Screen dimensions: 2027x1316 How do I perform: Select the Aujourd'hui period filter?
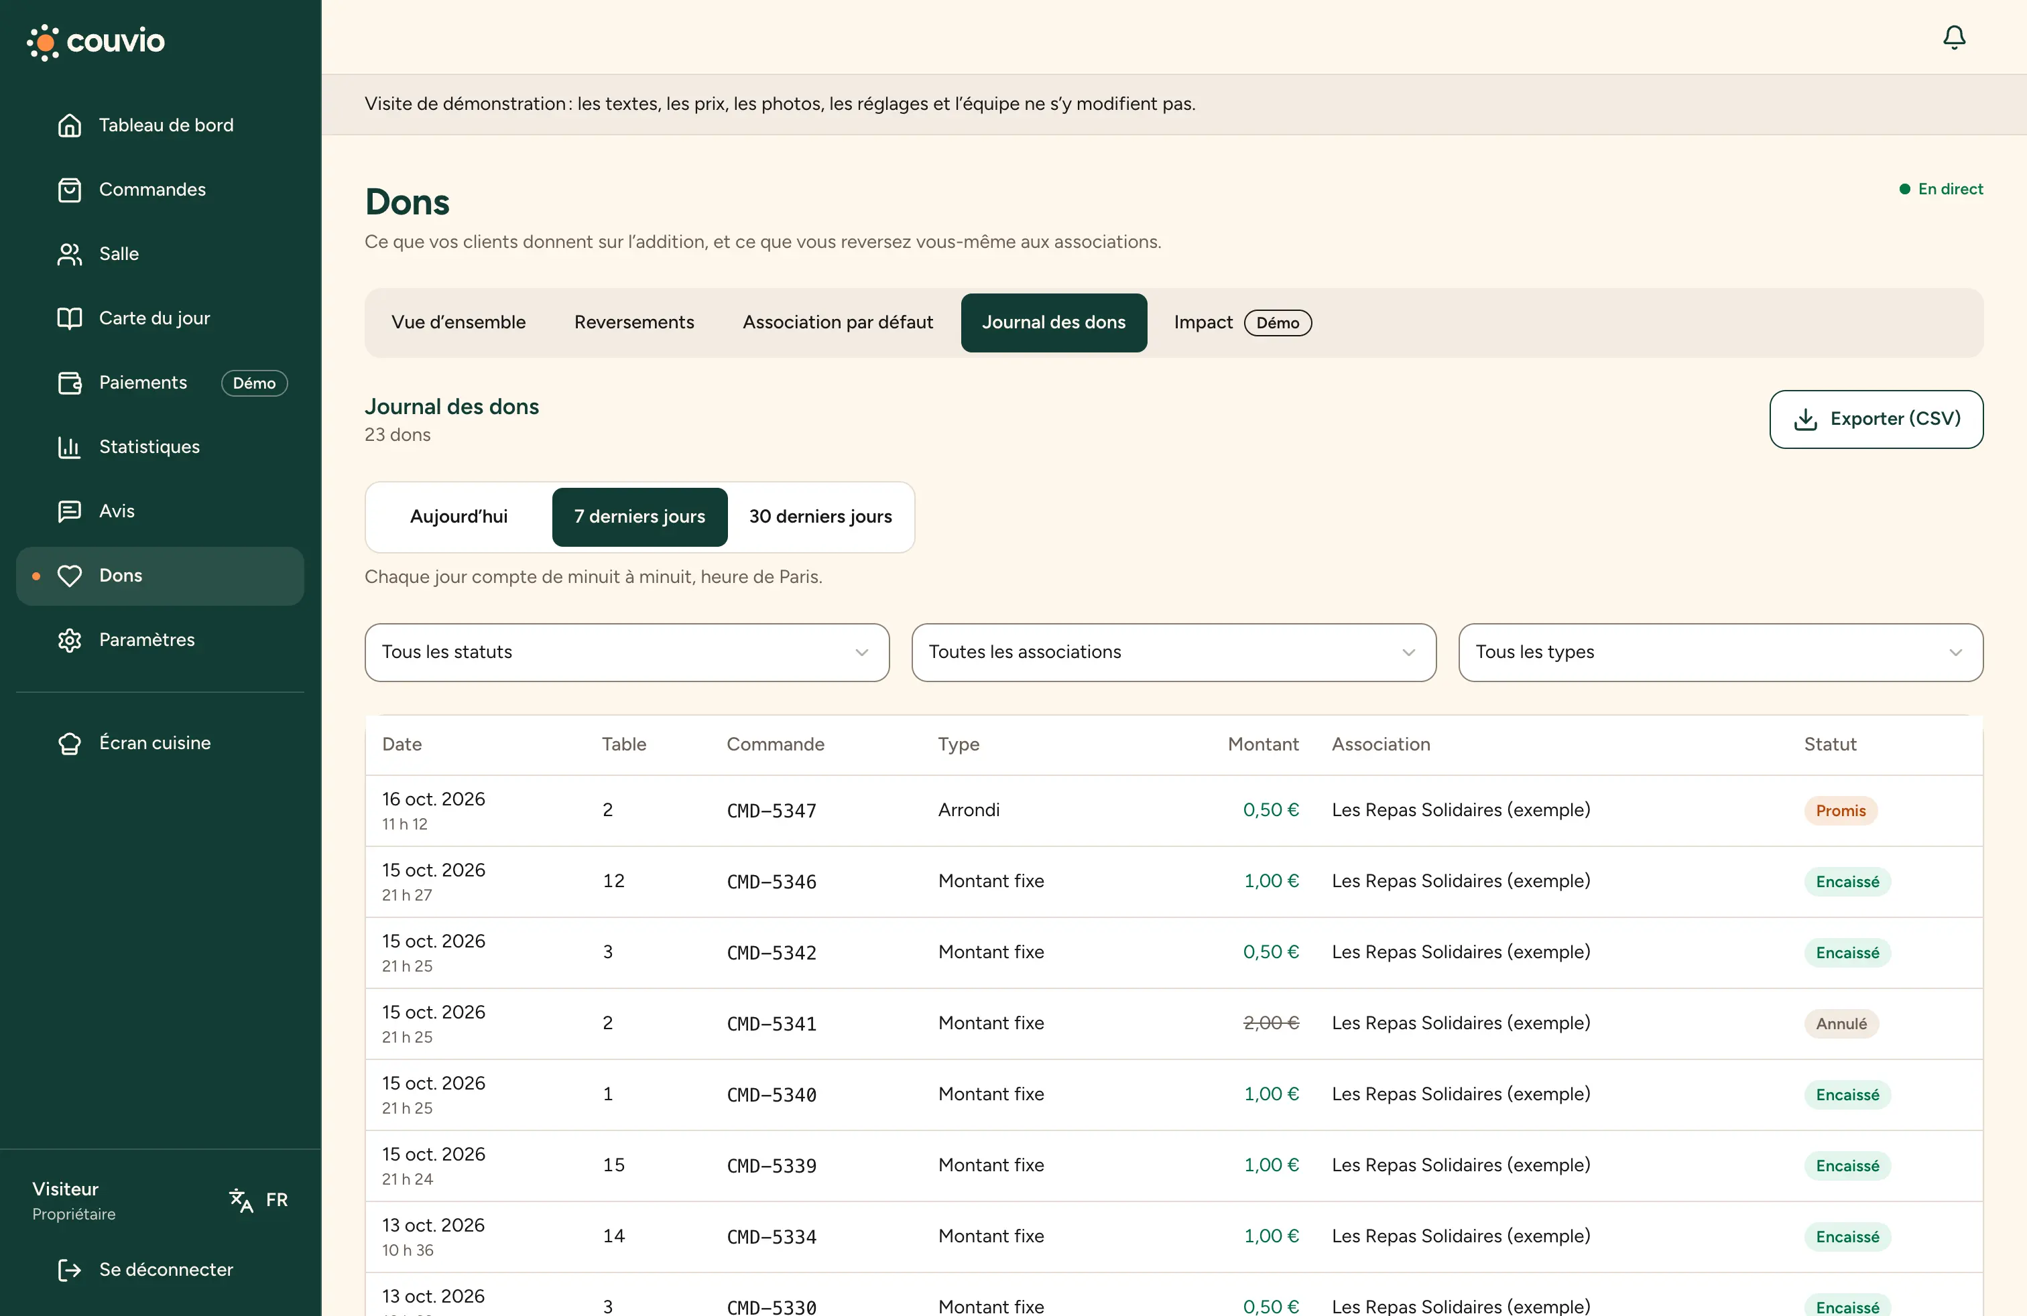[459, 517]
